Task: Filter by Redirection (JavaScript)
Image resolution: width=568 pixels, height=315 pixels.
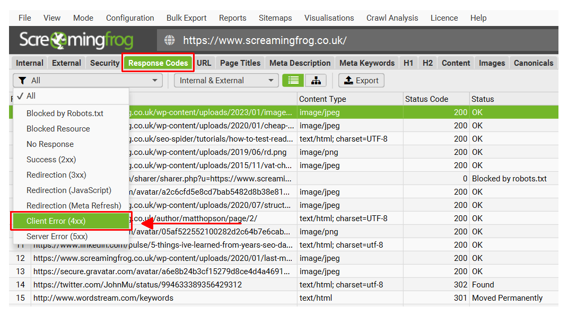Action: pyautogui.click(x=71, y=190)
